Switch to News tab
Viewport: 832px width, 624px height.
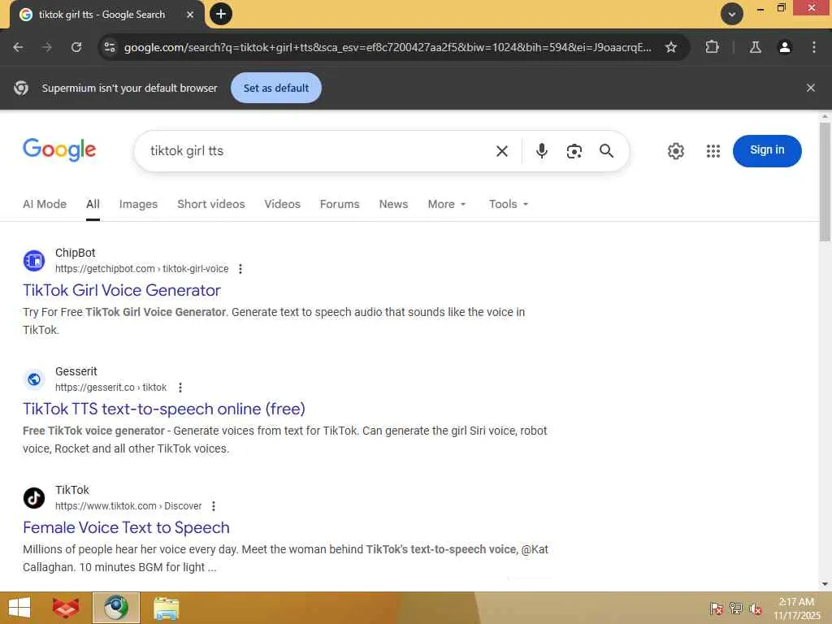click(394, 204)
